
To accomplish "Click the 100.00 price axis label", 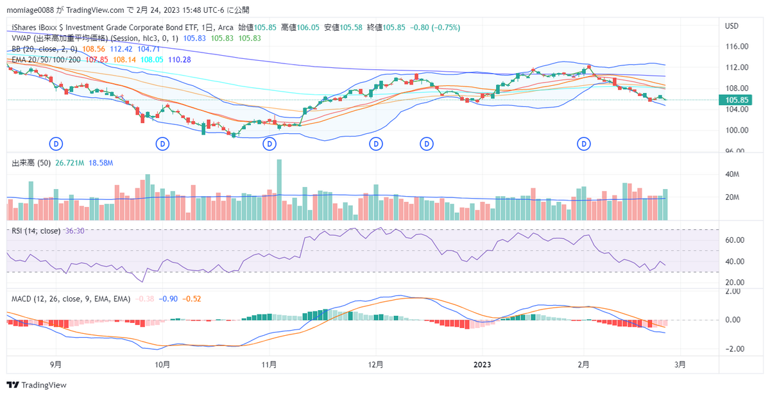I will pyautogui.click(x=736, y=130).
